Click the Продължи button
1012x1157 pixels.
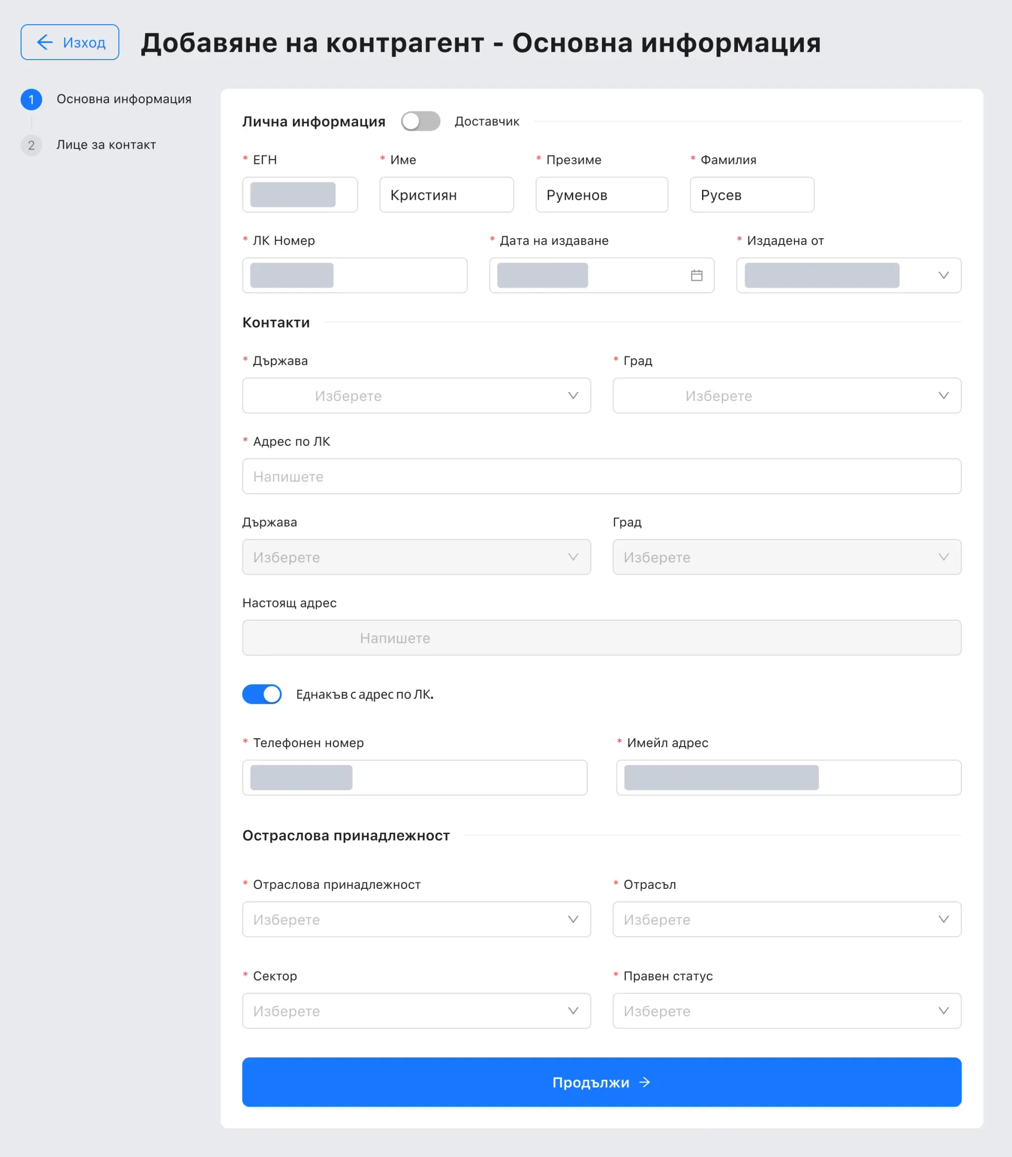(x=601, y=1082)
